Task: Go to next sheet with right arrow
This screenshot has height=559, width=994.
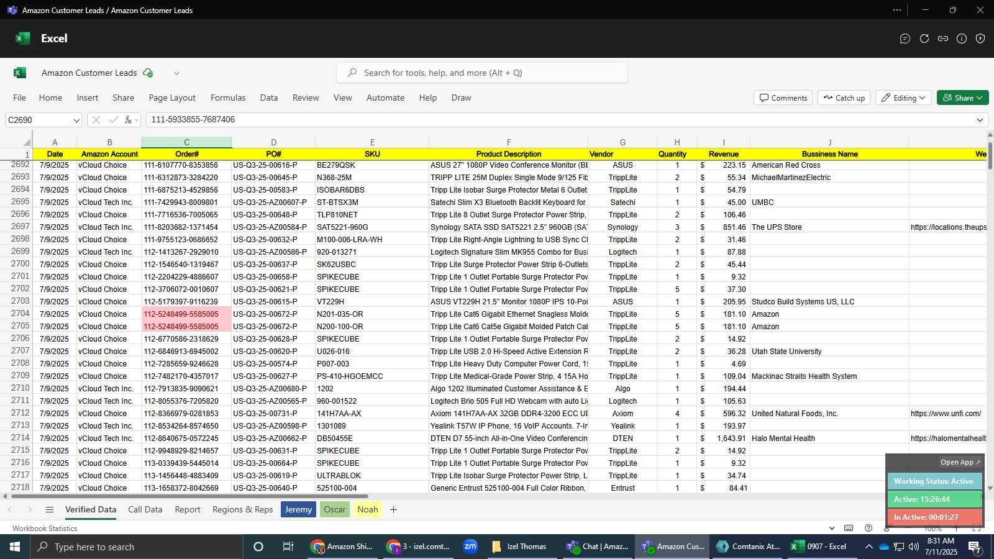Action: tap(29, 509)
